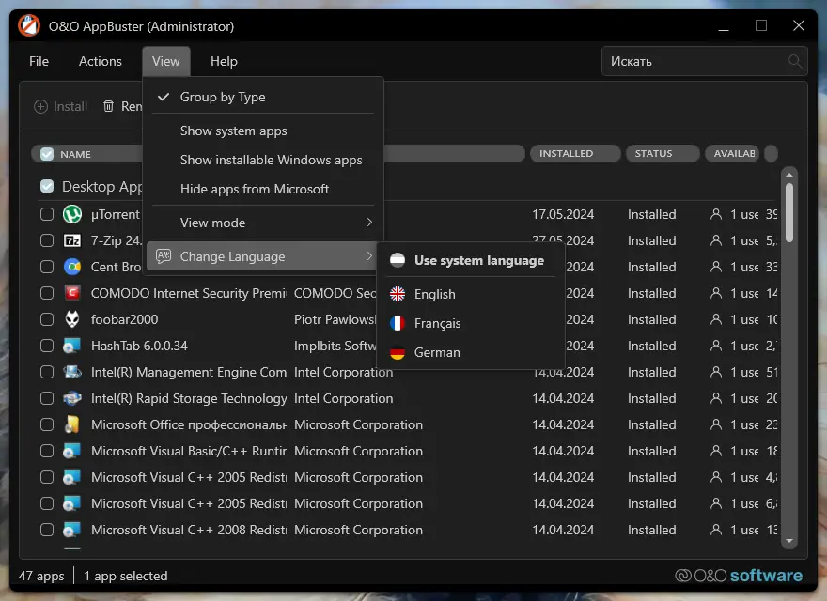Open the Change Language submenu
Screen dimensions: 827x601
(x=263, y=256)
